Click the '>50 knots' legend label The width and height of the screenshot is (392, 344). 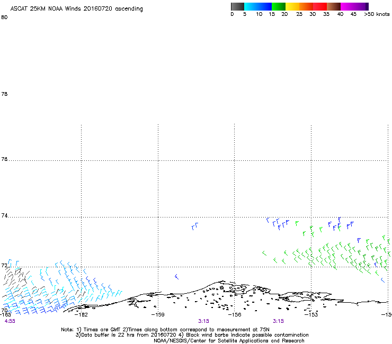click(x=377, y=14)
